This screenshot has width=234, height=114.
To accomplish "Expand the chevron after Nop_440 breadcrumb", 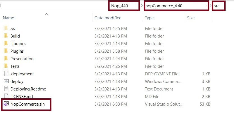I will click(142, 6).
